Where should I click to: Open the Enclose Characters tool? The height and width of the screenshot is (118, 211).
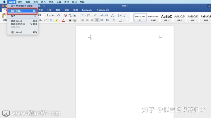pos(75,20)
